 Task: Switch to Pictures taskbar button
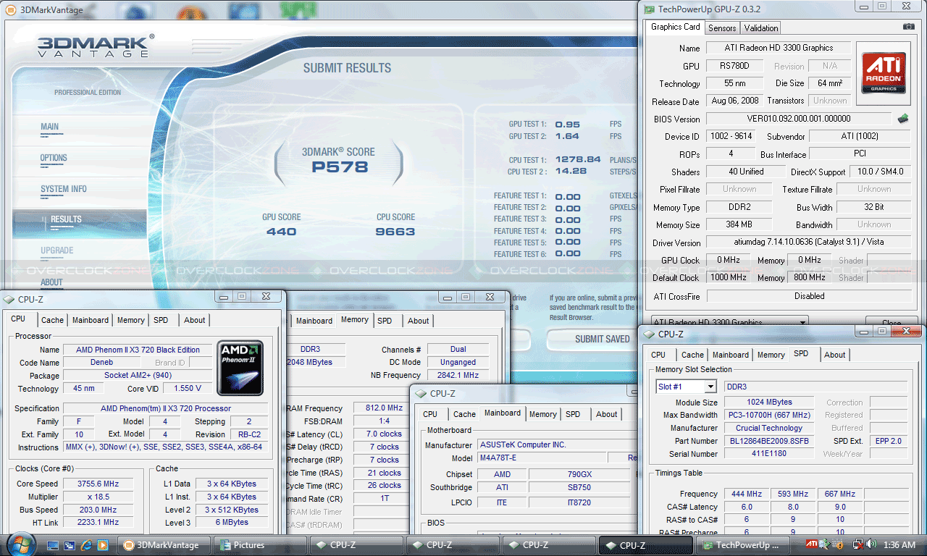[260, 545]
